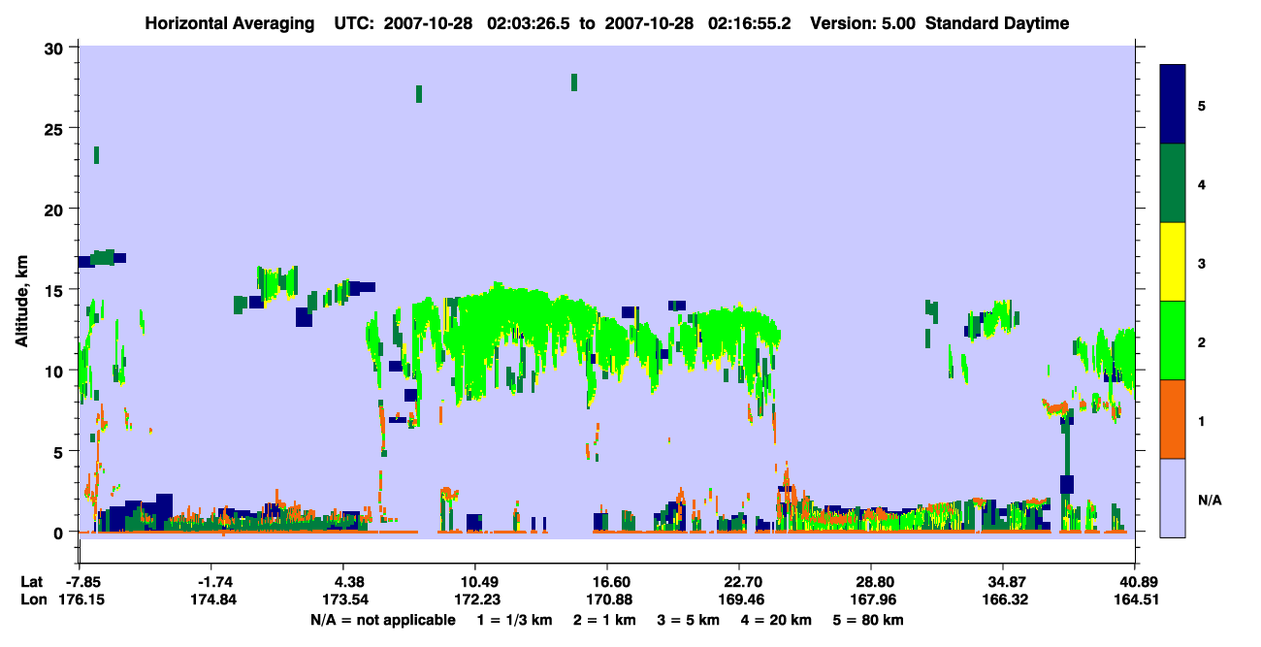The height and width of the screenshot is (647, 1261).
Task: Click the bright green level 2 color swatch
Action: [x=1173, y=340]
